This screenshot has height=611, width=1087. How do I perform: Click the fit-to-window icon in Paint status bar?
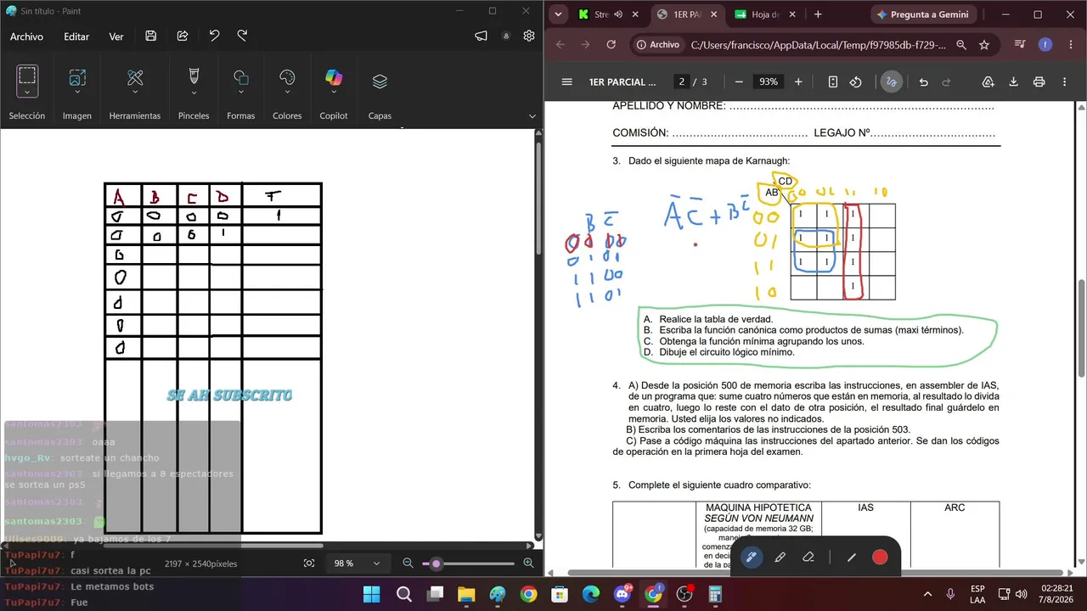pyautogui.click(x=309, y=563)
